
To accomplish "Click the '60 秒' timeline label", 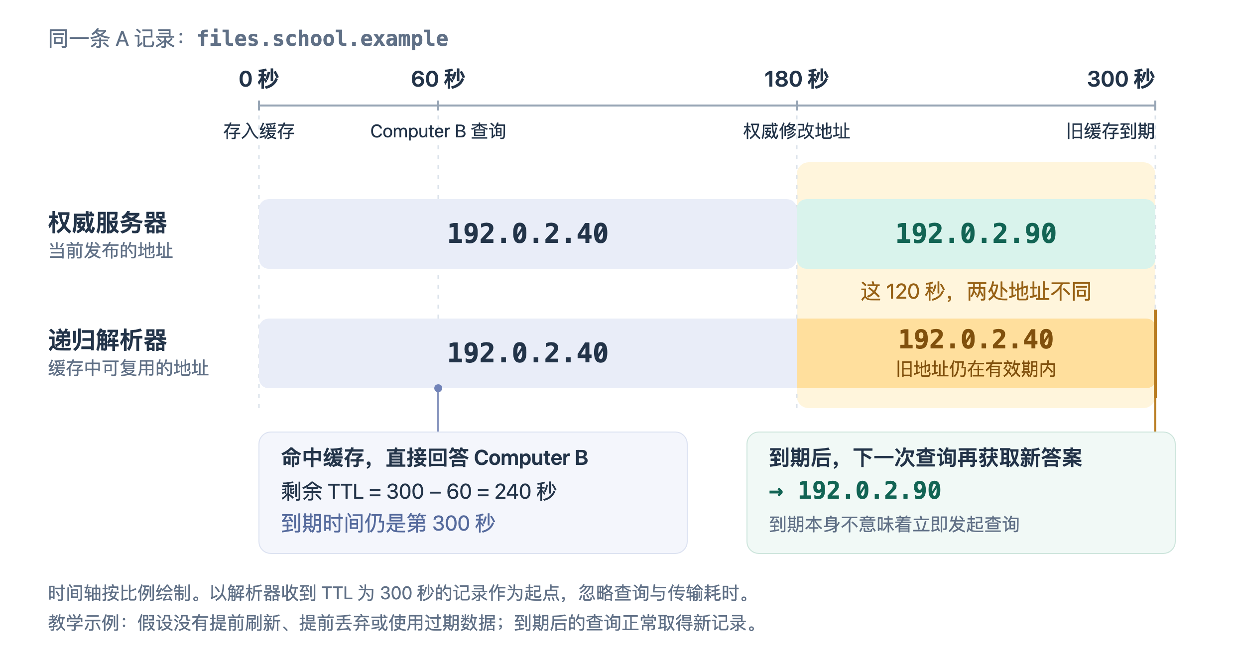I will pyautogui.click(x=438, y=79).
